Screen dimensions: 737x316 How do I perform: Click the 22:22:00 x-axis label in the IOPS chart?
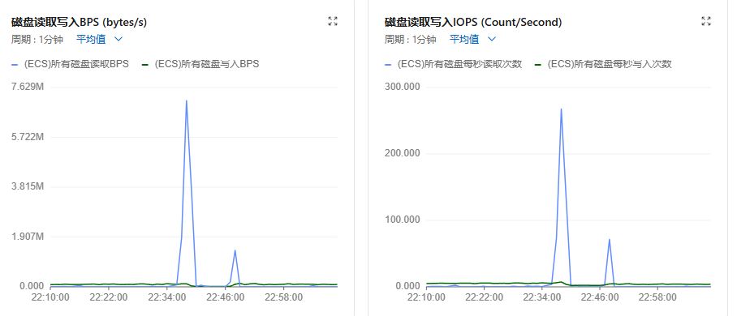coord(484,297)
